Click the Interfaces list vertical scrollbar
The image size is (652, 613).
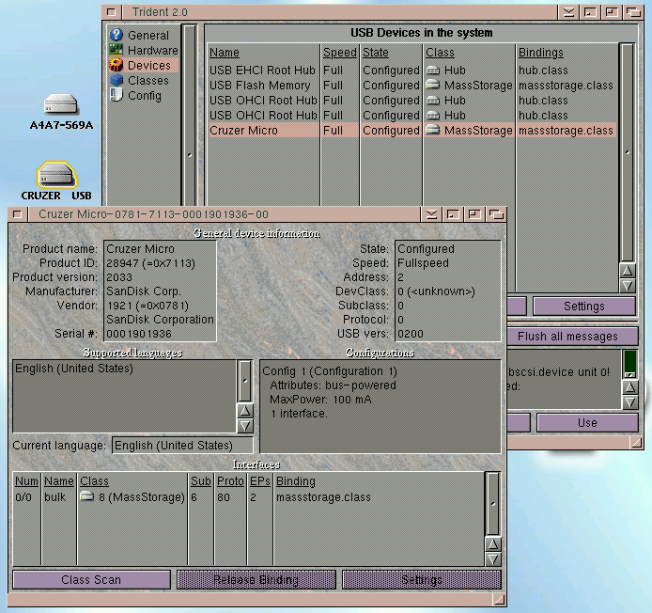492,504
